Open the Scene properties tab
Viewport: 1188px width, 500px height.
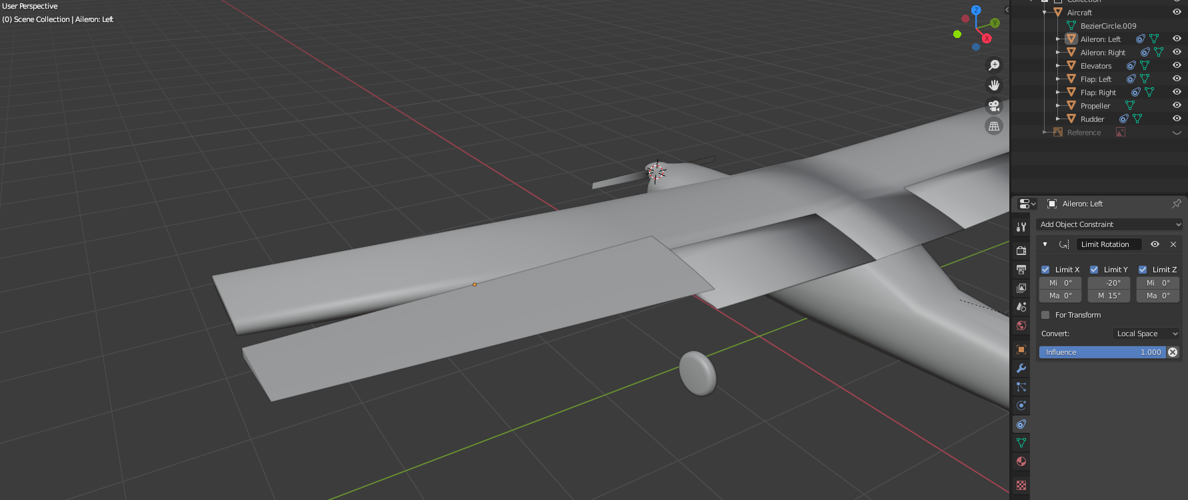[x=1021, y=306]
